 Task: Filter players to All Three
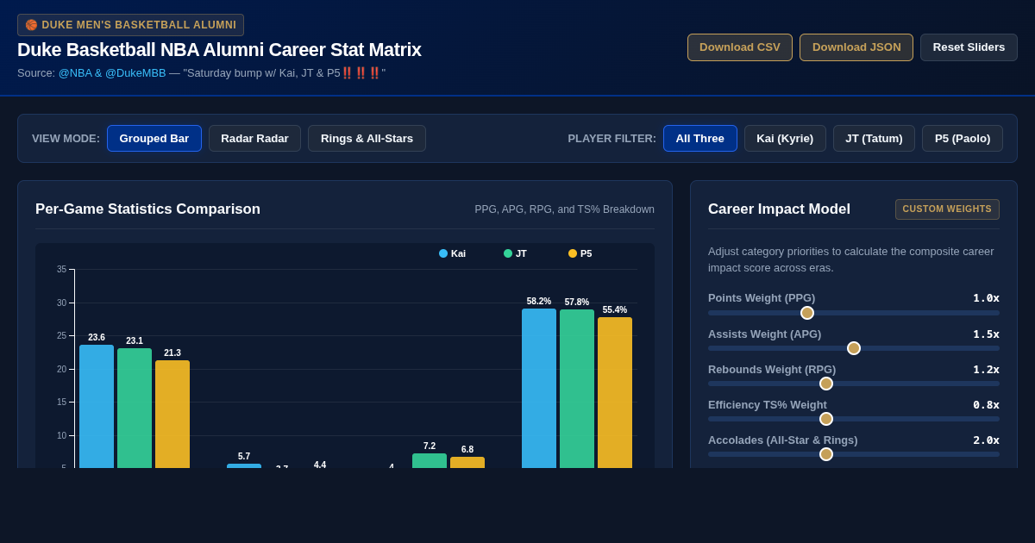[x=700, y=139]
